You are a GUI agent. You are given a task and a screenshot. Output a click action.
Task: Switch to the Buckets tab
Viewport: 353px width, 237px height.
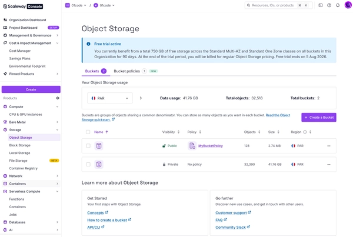click(96, 71)
